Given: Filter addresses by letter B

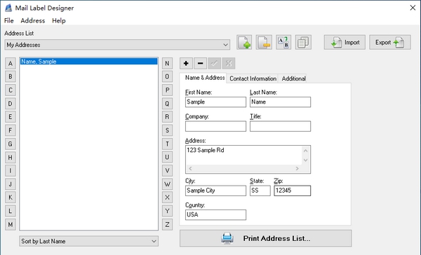Looking at the screenshot, I should [x=11, y=76].
